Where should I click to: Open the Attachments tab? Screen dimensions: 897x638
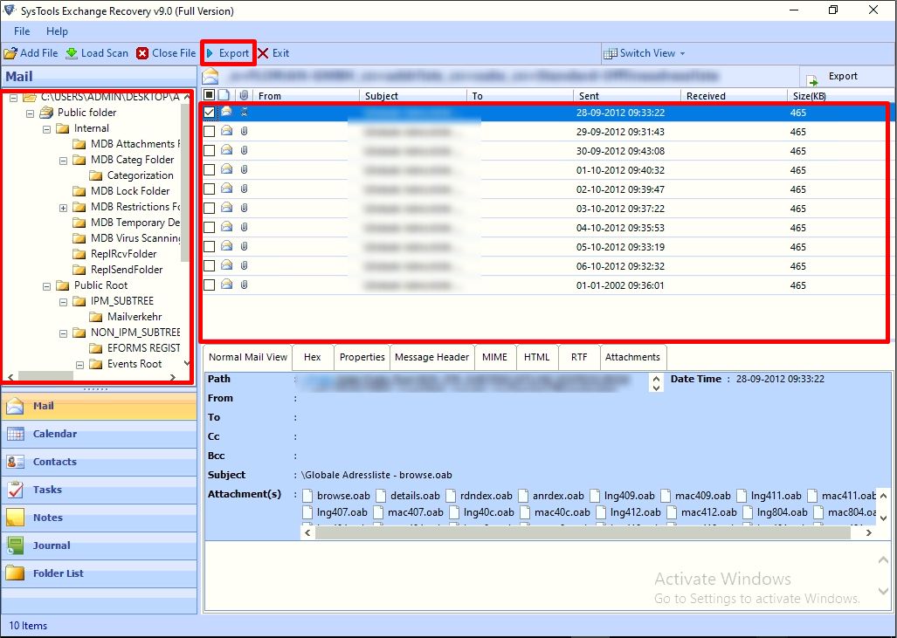tap(632, 357)
